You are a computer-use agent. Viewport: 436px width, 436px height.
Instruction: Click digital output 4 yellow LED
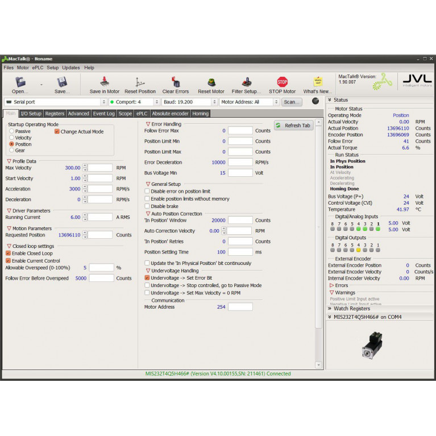[x=359, y=250]
